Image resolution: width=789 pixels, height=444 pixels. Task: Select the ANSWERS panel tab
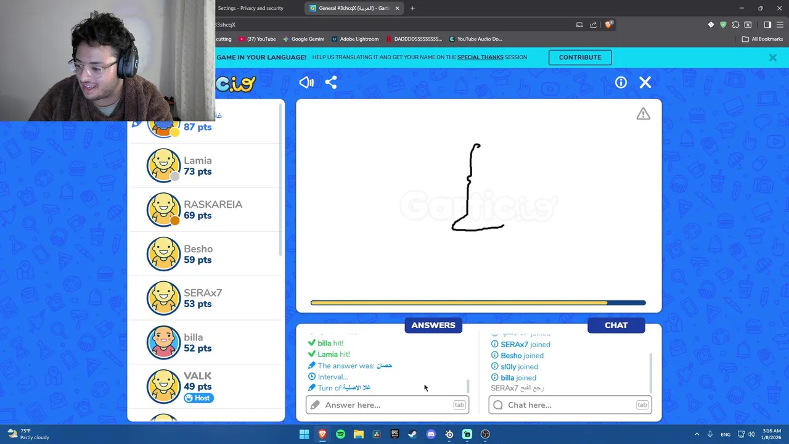(x=433, y=325)
